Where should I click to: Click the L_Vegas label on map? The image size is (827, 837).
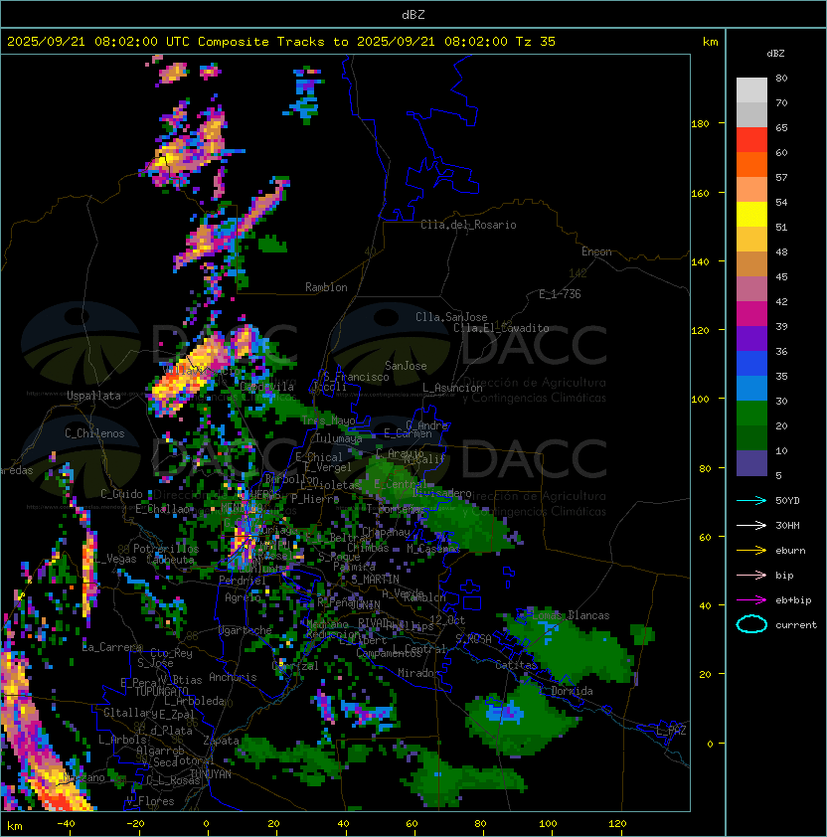coord(114,559)
